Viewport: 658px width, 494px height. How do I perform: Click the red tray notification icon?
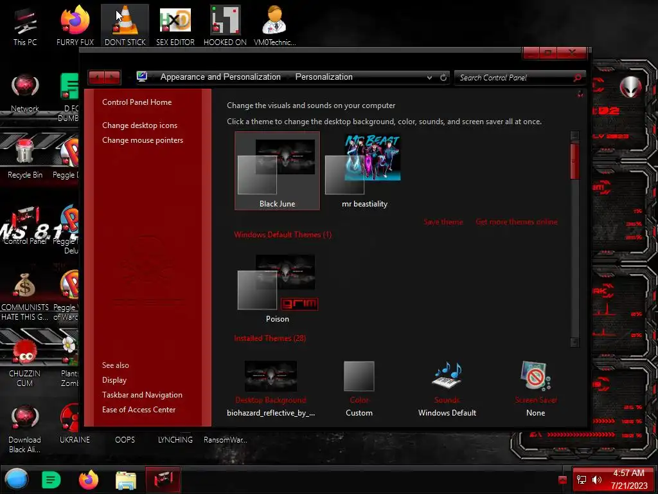[x=562, y=480]
